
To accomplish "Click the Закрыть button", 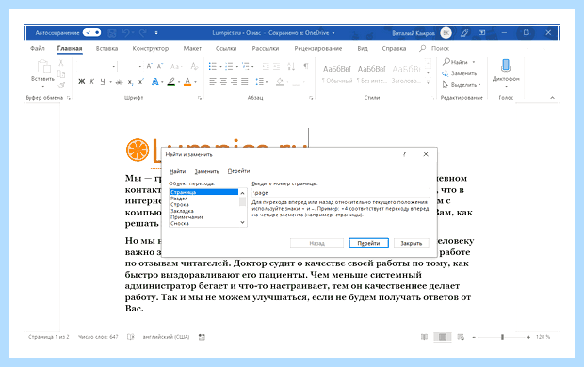I will (x=412, y=243).
